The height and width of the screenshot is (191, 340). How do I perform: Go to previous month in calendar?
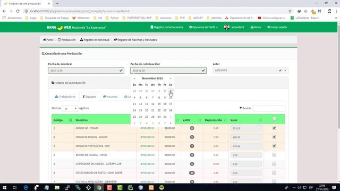(134, 79)
